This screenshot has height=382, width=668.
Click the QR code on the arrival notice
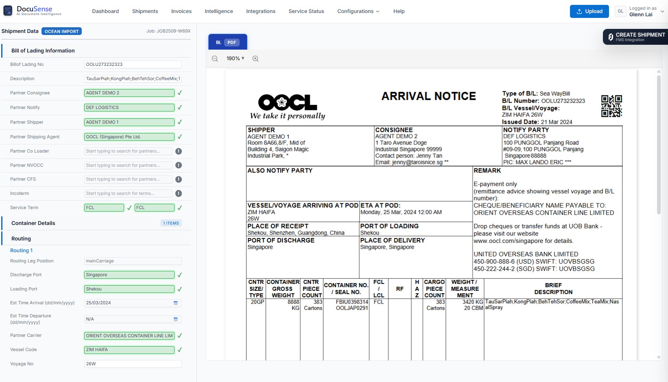pyautogui.click(x=611, y=106)
